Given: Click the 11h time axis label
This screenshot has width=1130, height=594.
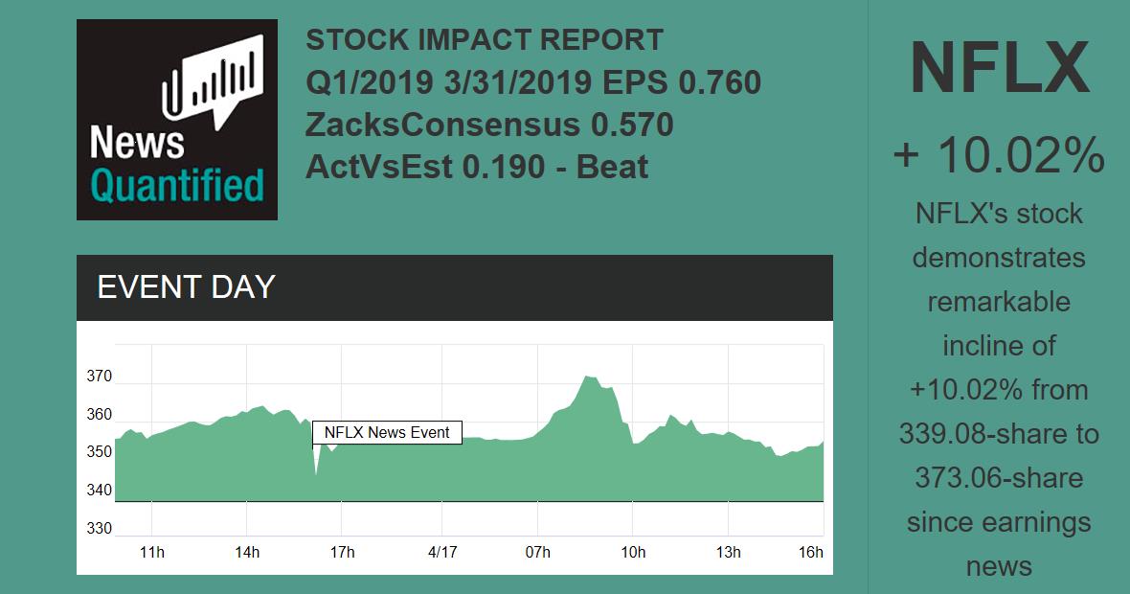Looking at the screenshot, I should [152, 553].
